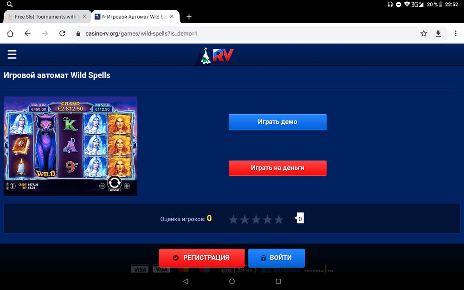Go back using the browser back arrow
464x290 pixels.
pyautogui.click(x=27, y=33)
